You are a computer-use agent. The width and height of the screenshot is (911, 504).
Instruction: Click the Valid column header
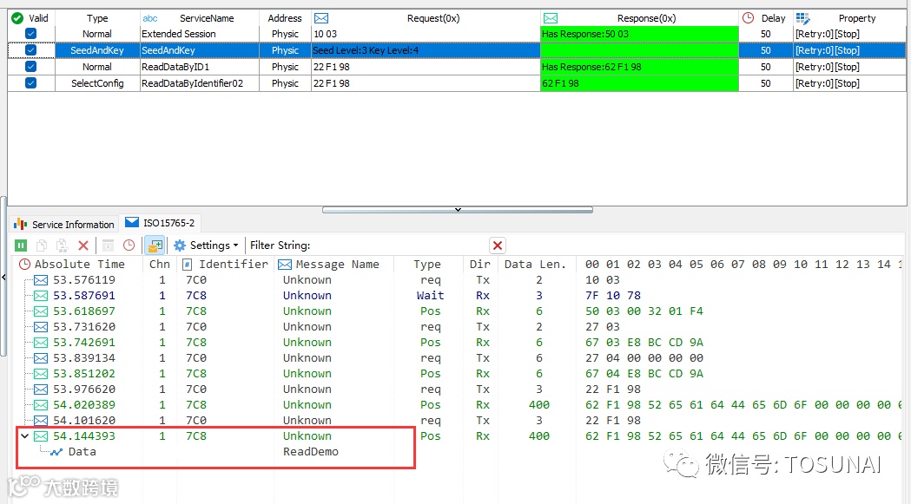coord(31,18)
